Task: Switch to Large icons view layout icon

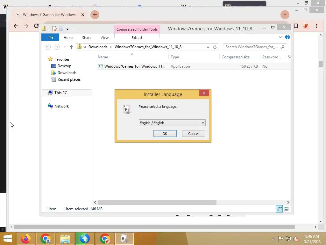Action: pyautogui.click(x=286, y=209)
